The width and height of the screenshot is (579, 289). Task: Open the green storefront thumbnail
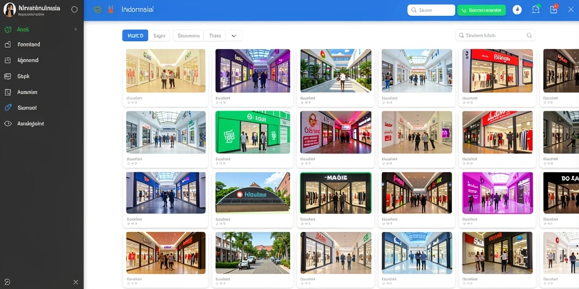coord(253,132)
